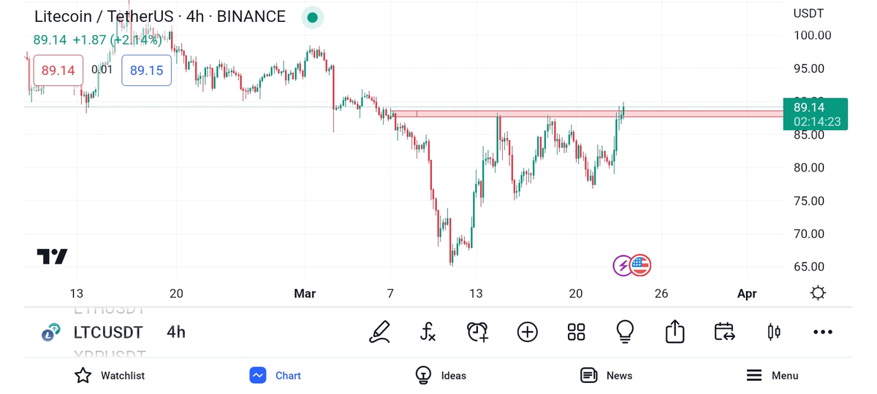Open the calendar date range icon
The image size is (877, 394).
(x=724, y=332)
